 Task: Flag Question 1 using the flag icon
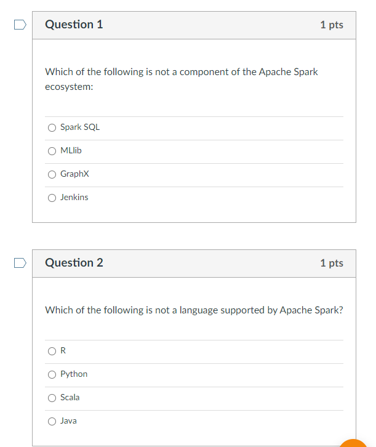coord(20,25)
